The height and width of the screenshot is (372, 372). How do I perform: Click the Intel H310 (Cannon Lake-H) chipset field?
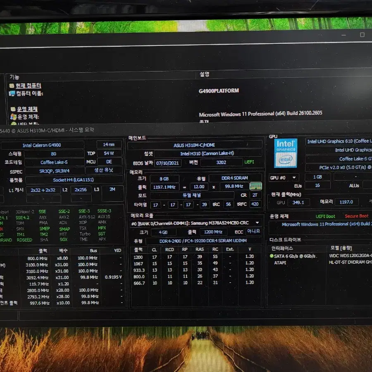tap(207, 153)
